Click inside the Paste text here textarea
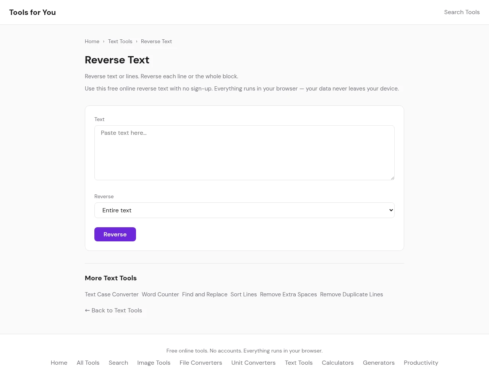 coord(244,153)
